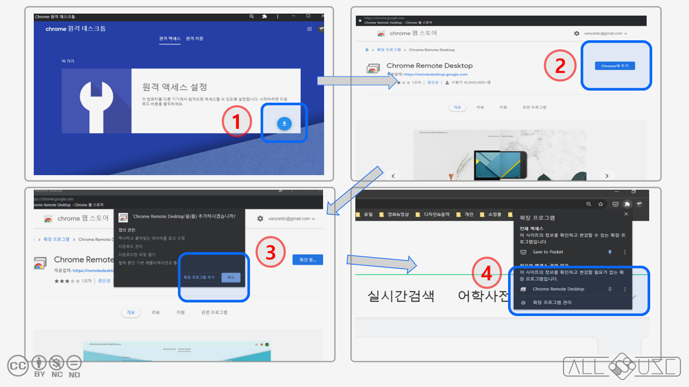The image size is (689, 387).
Task: Select '관련 프로그램' tab in step 2 page
Action: click(x=534, y=107)
